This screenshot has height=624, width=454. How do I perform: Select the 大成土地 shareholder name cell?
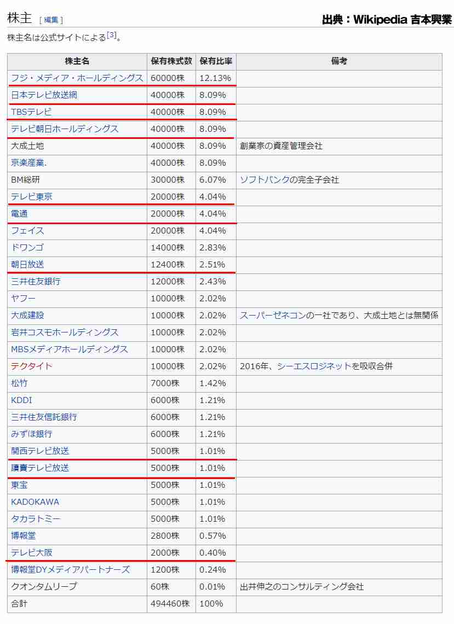(x=77, y=146)
